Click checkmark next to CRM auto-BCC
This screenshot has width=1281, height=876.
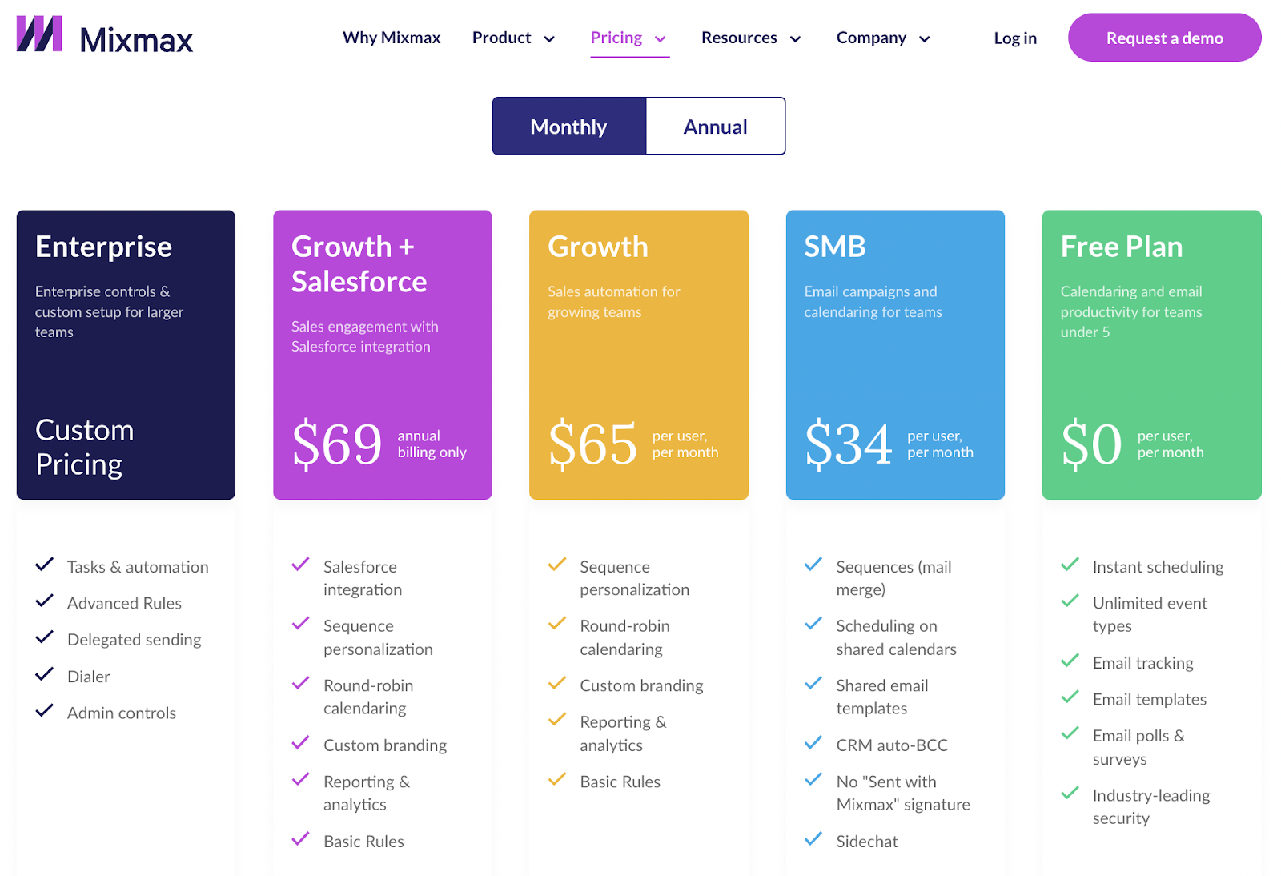(813, 743)
